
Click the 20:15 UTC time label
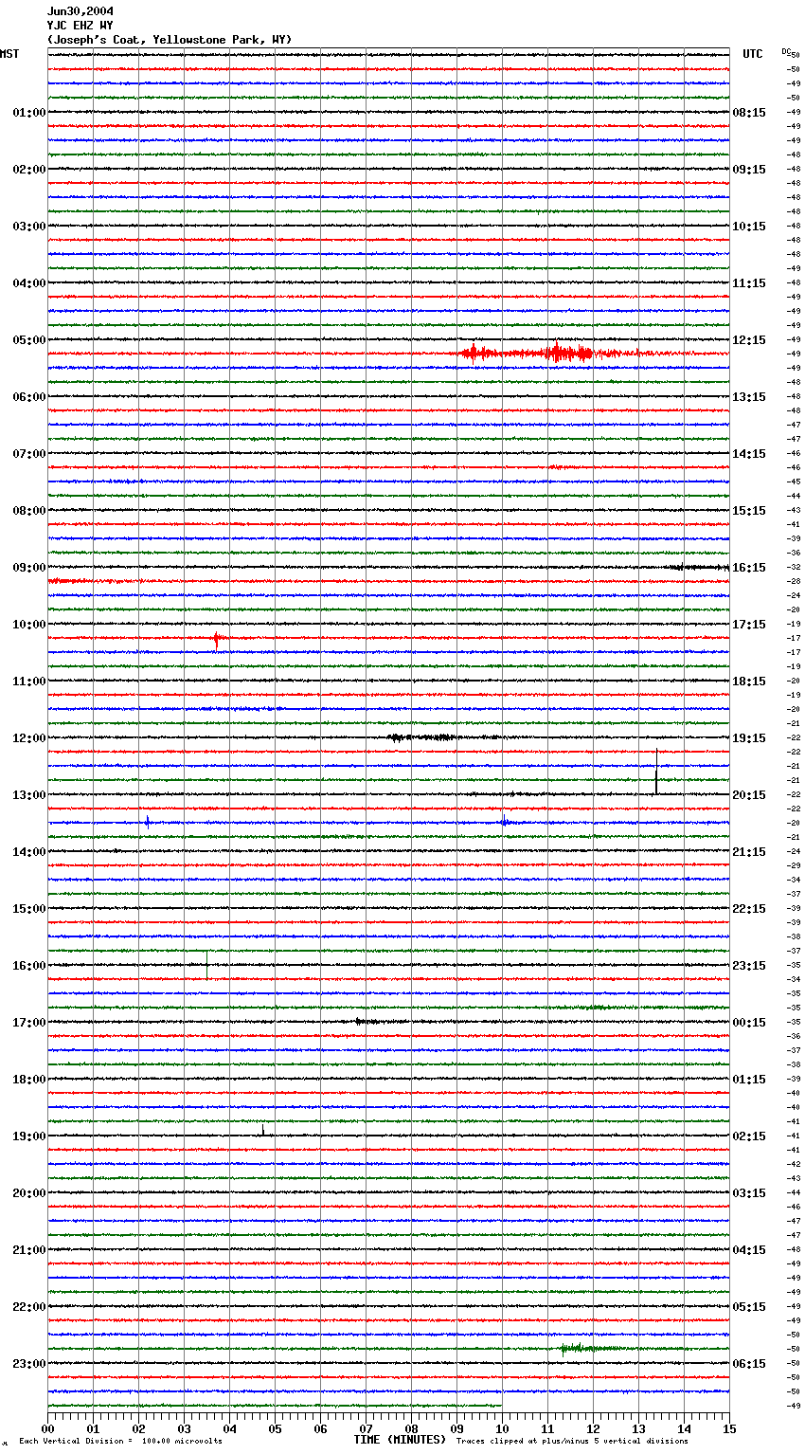(x=749, y=795)
